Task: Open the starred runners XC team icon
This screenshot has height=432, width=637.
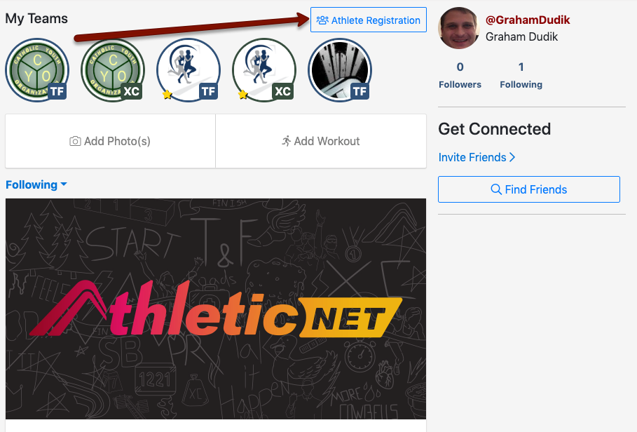Action: [263, 70]
